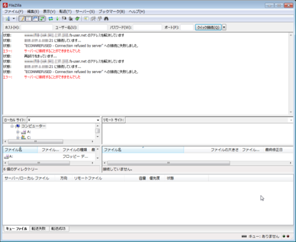296x242 pixels.
Task: Open the 編集(E) menu
Action: (x=33, y=12)
